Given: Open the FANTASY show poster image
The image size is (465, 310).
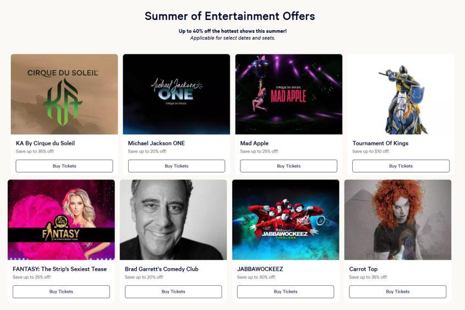Looking at the screenshot, I should point(61,220).
